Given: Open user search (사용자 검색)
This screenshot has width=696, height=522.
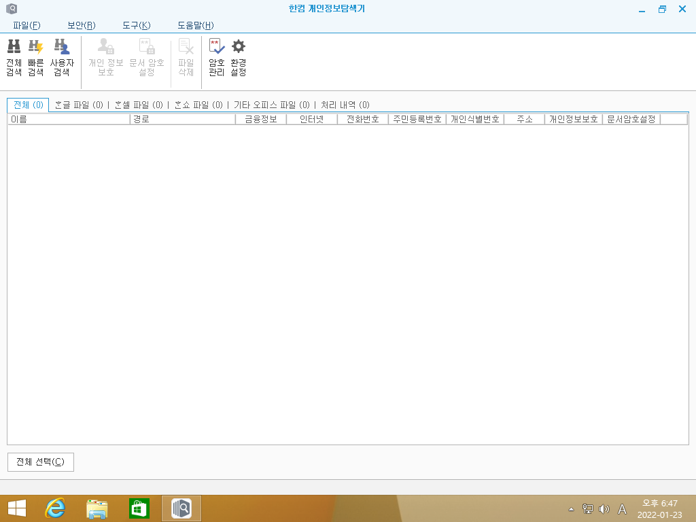Looking at the screenshot, I should [62, 58].
